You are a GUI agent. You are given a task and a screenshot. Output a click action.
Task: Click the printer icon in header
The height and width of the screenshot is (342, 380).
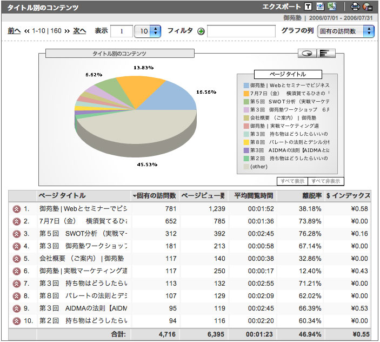[x=355, y=7]
